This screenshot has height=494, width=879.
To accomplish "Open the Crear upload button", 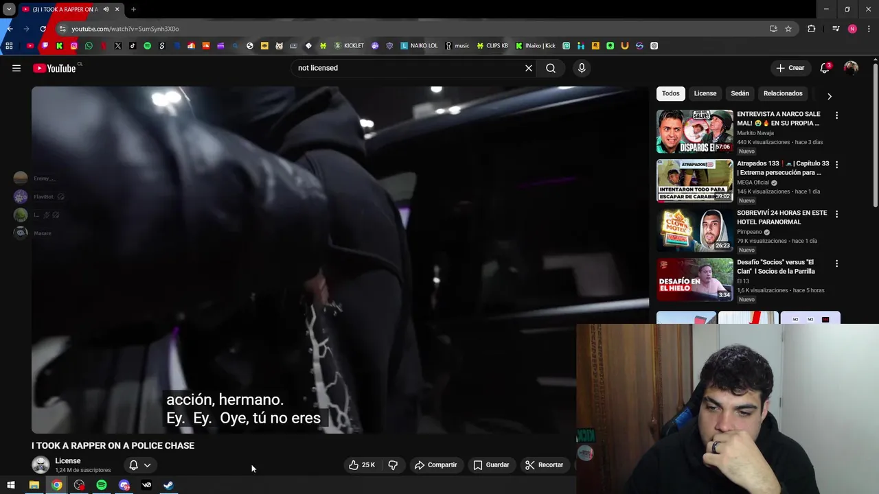I will pos(790,68).
